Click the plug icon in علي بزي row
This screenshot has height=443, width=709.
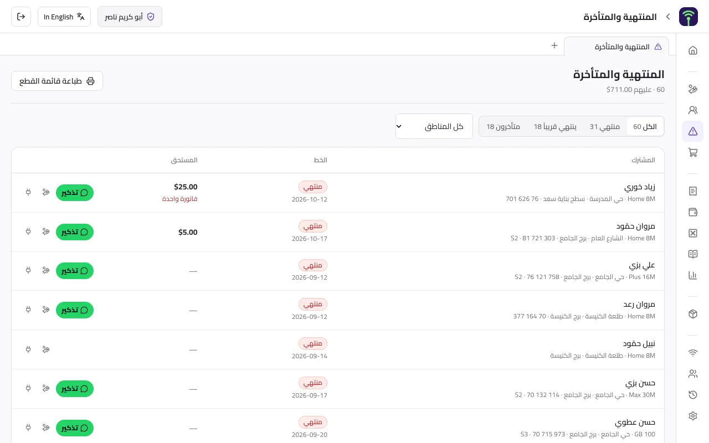point(28,271)
